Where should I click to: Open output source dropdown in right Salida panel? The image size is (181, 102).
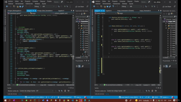(124, 91)
